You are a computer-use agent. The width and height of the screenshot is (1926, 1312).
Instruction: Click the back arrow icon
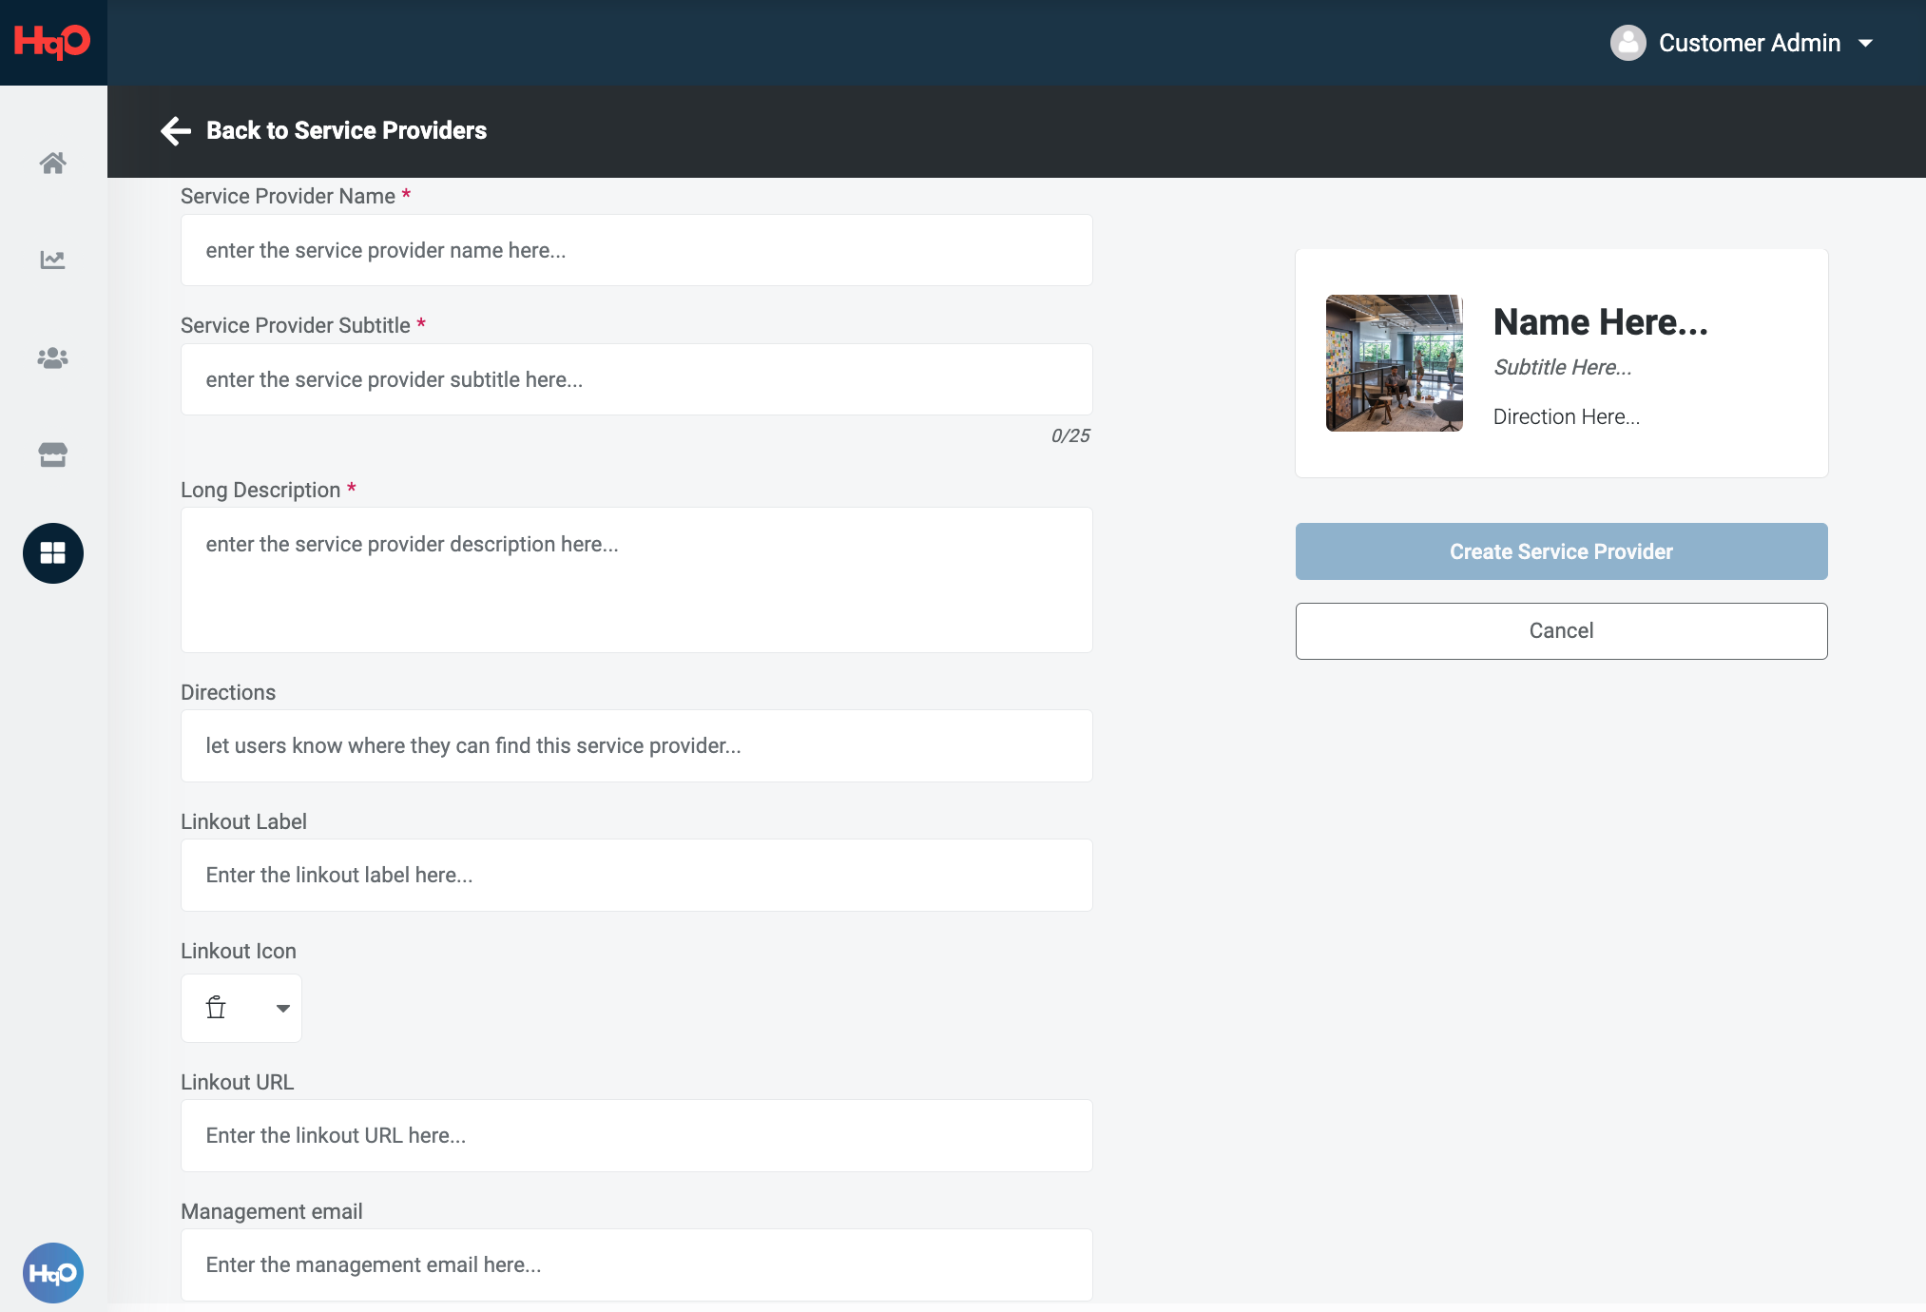(176, 130)
